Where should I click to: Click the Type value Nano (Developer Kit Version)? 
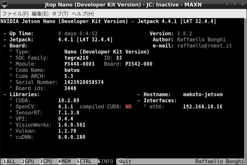point(107,52)
